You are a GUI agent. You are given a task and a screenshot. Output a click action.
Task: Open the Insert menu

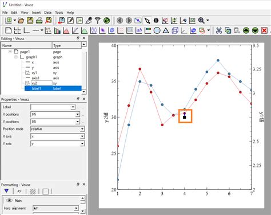click(36, 13)
